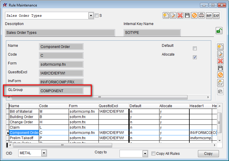Viewport: 229px width, 161px height.
Task: Open the Sales Order Types rule dropdown
Action: coord(91,16)
